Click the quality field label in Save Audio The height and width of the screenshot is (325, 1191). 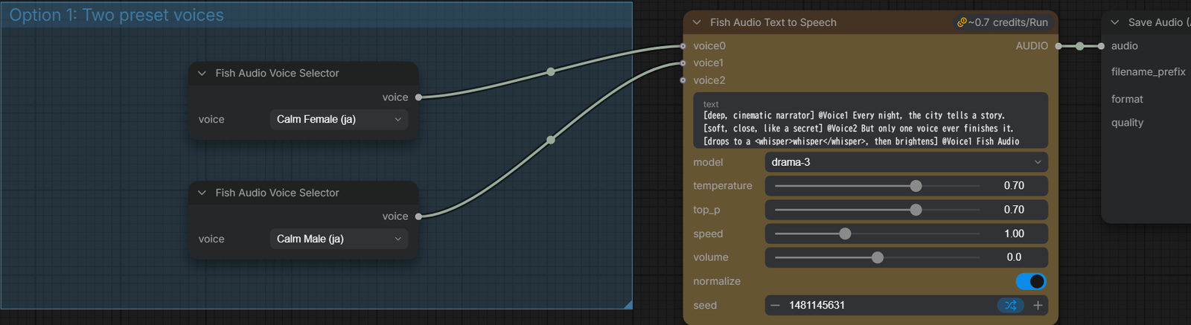point(1127,123)
